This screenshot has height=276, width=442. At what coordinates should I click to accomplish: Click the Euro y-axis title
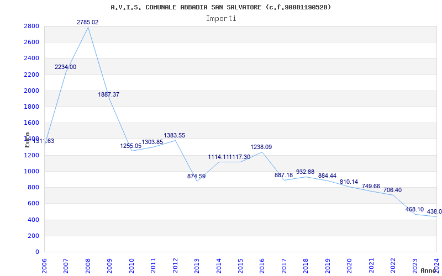point(27,140)
